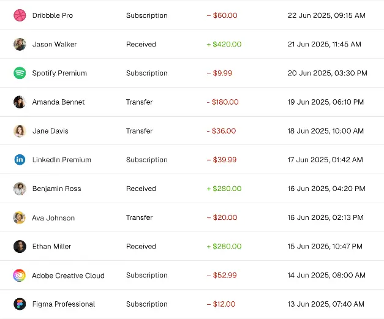Image resolution: width=384 pixels, height=319 pixels.
Task: Click Ethan Miller's avatar photo
Action: [x=20, y=246]
